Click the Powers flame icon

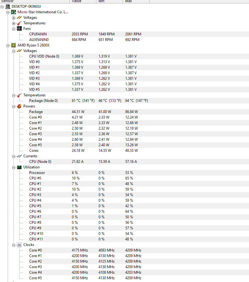coord(19,106)
